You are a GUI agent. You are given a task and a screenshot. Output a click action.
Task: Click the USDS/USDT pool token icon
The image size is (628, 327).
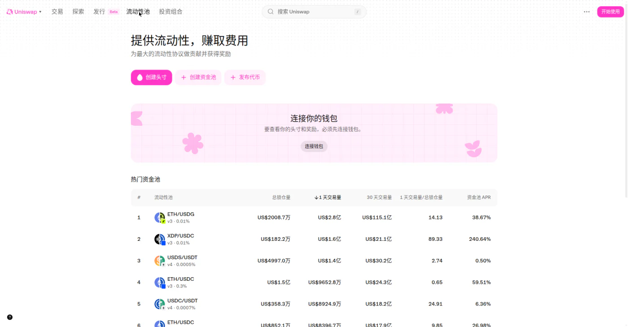[x=160, y=261]
